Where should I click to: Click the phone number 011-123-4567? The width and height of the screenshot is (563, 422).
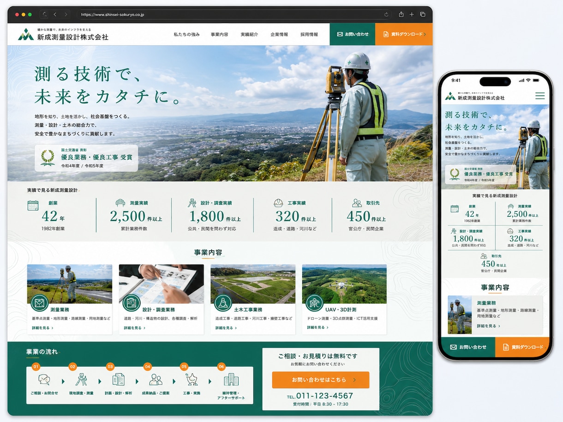click(324, 396)
